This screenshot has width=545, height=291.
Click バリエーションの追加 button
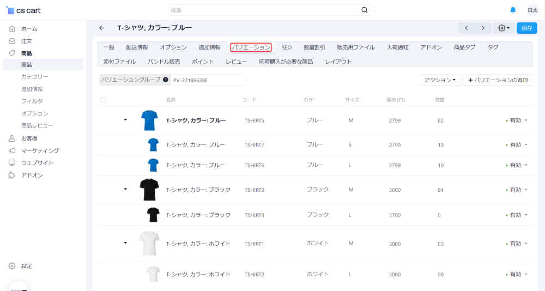498,80
